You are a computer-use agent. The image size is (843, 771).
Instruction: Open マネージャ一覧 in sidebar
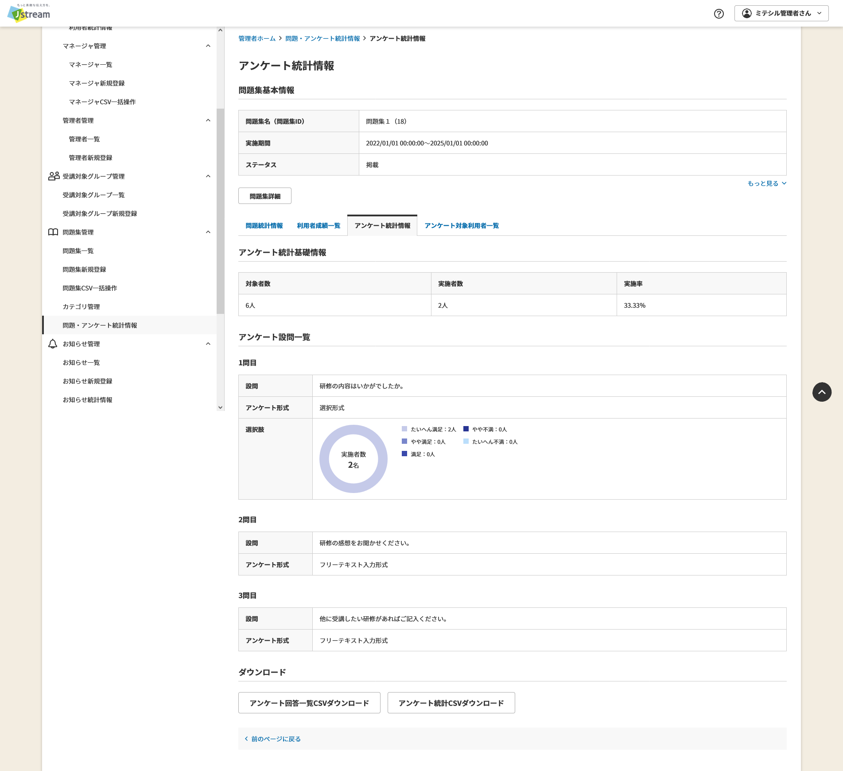(x=90, y=64)
